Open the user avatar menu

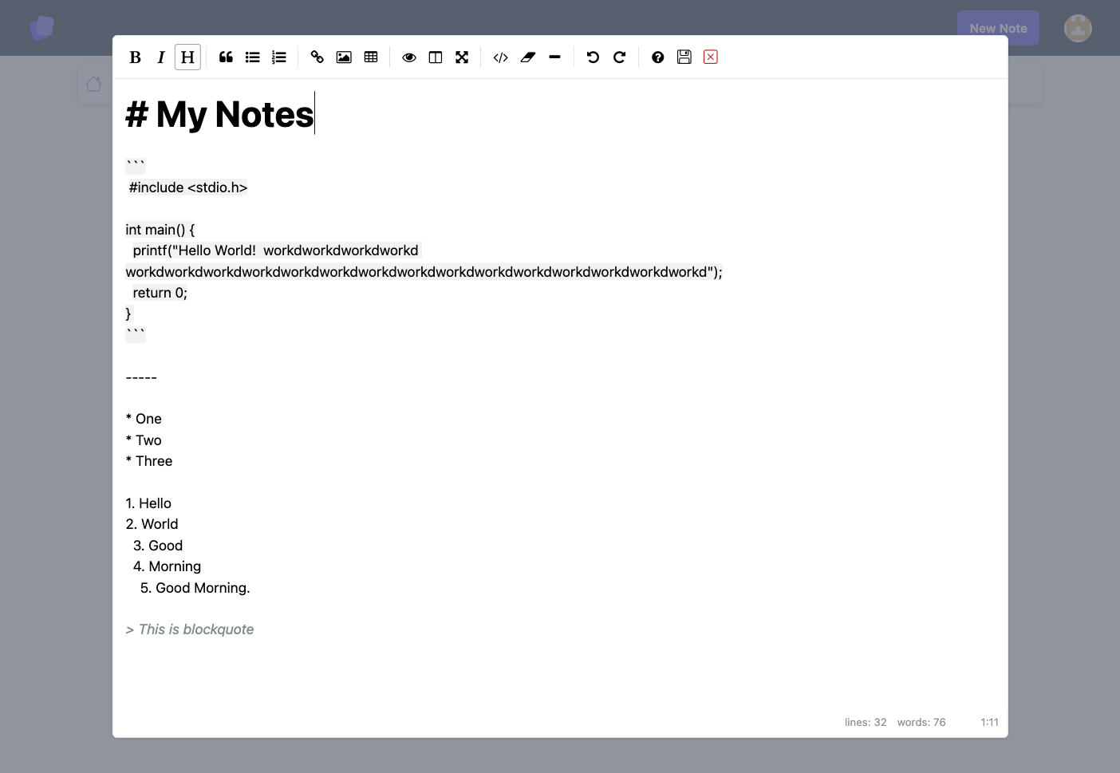1078,28
